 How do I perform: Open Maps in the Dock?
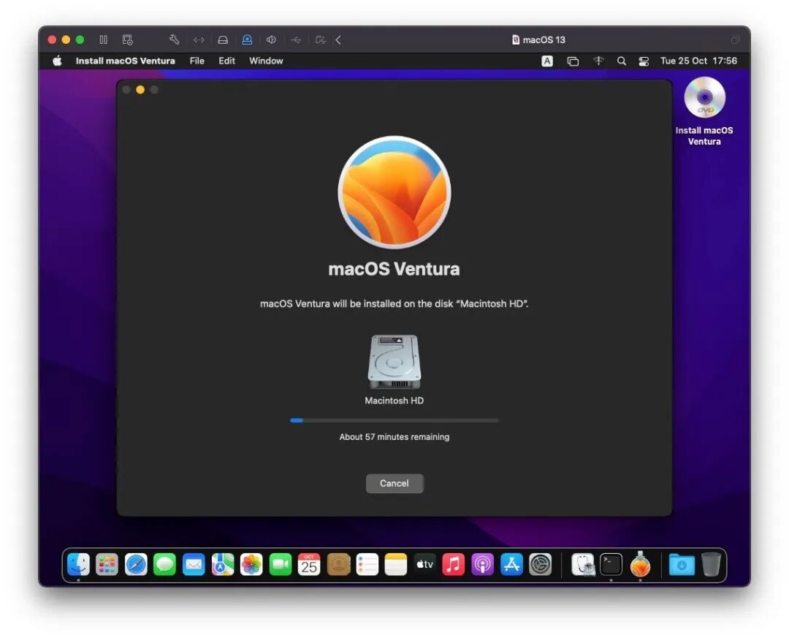pyautogui.click(x=222, y=564)
